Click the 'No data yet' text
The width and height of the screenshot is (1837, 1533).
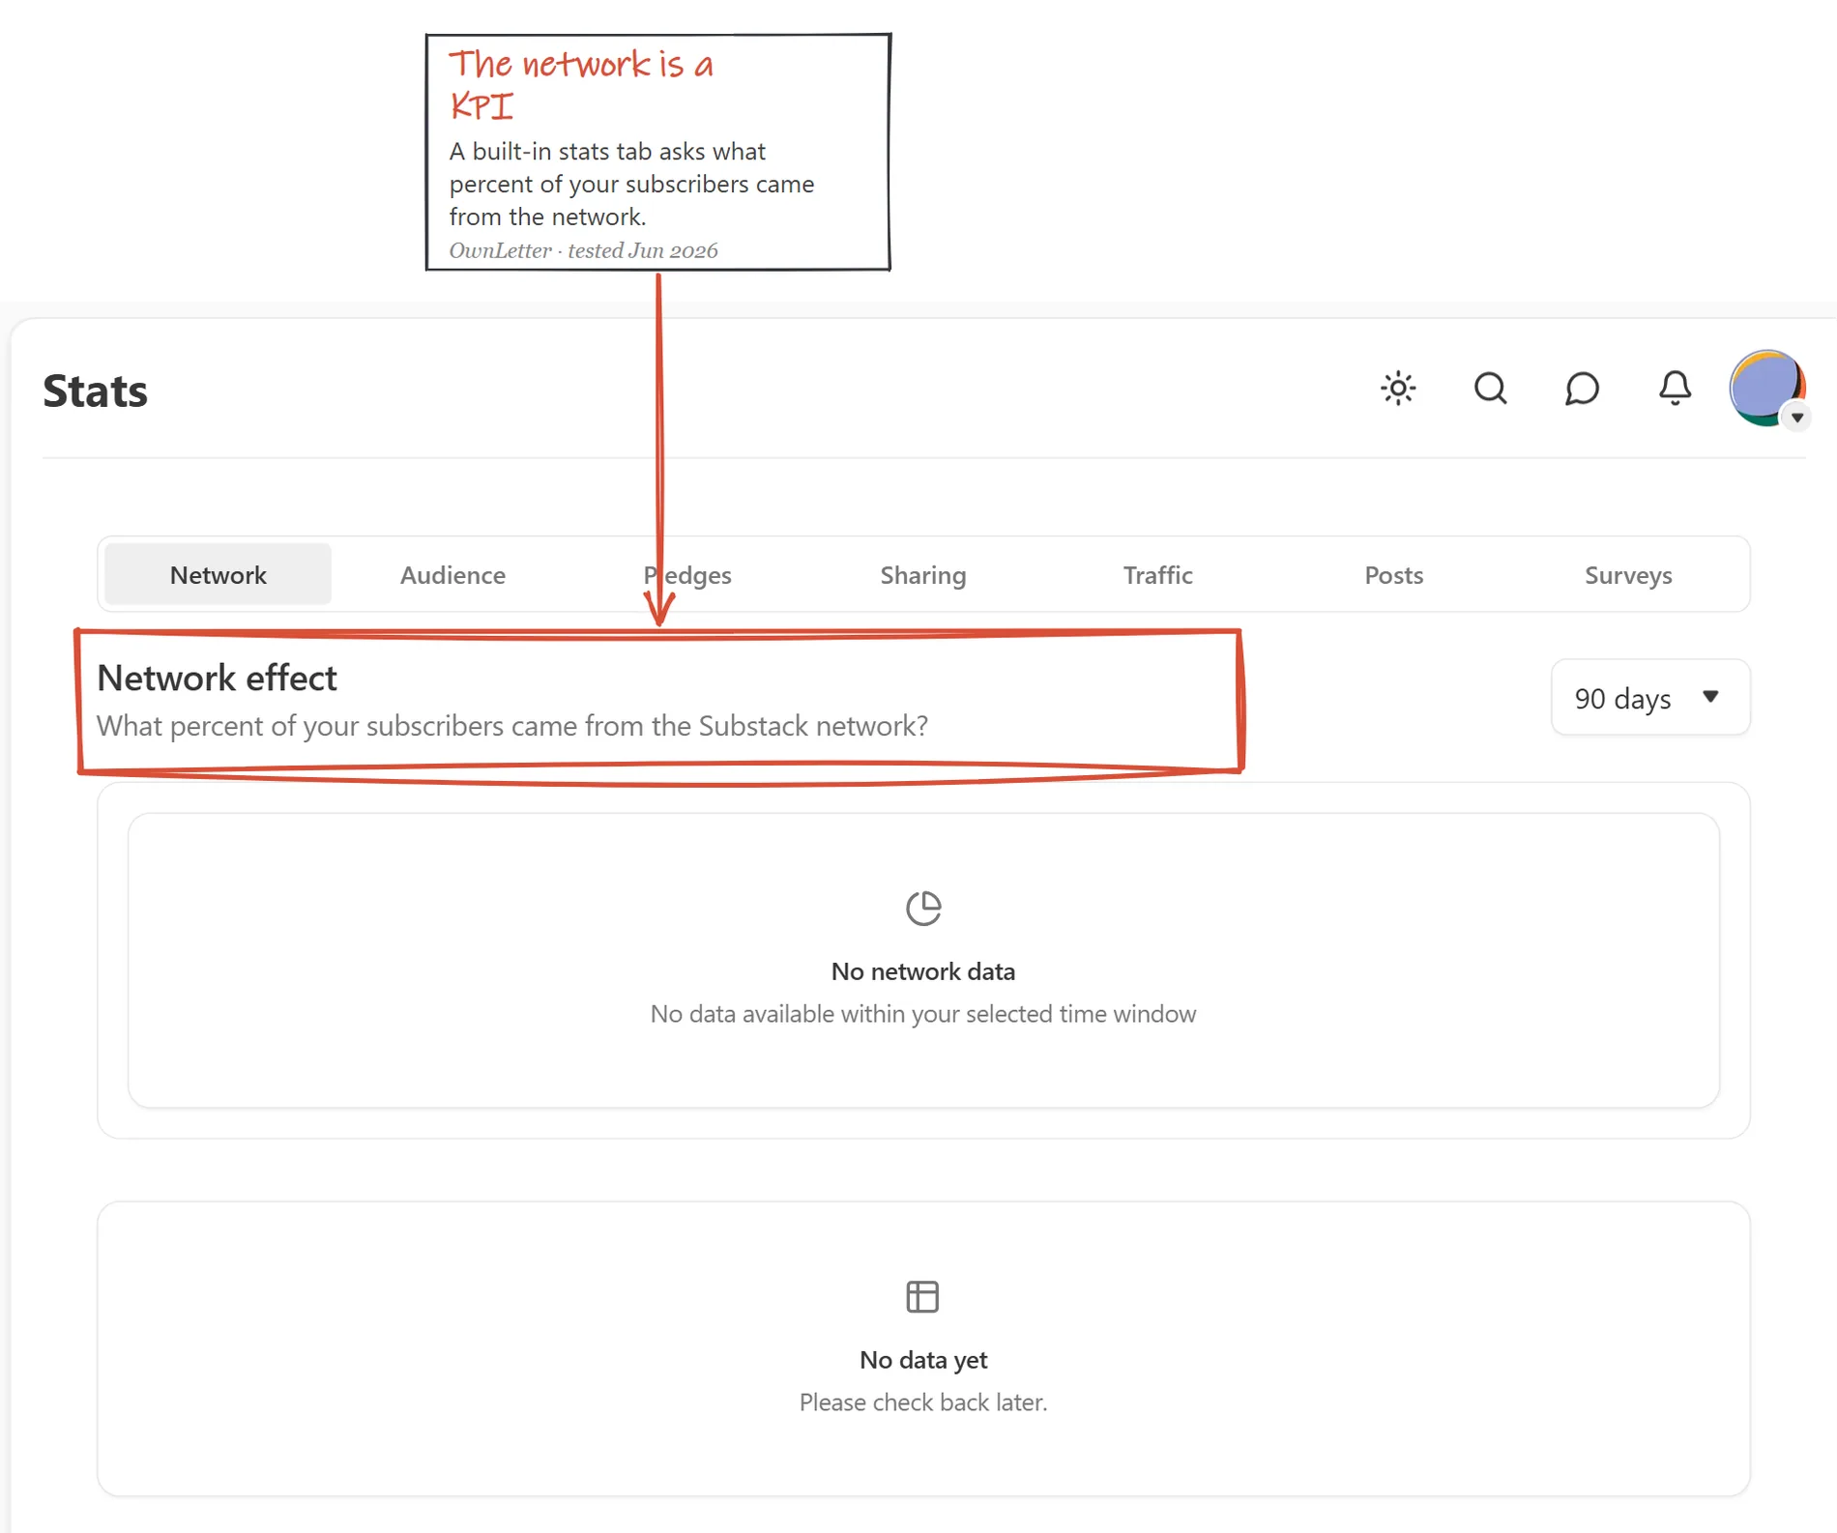click(923, 1360)
